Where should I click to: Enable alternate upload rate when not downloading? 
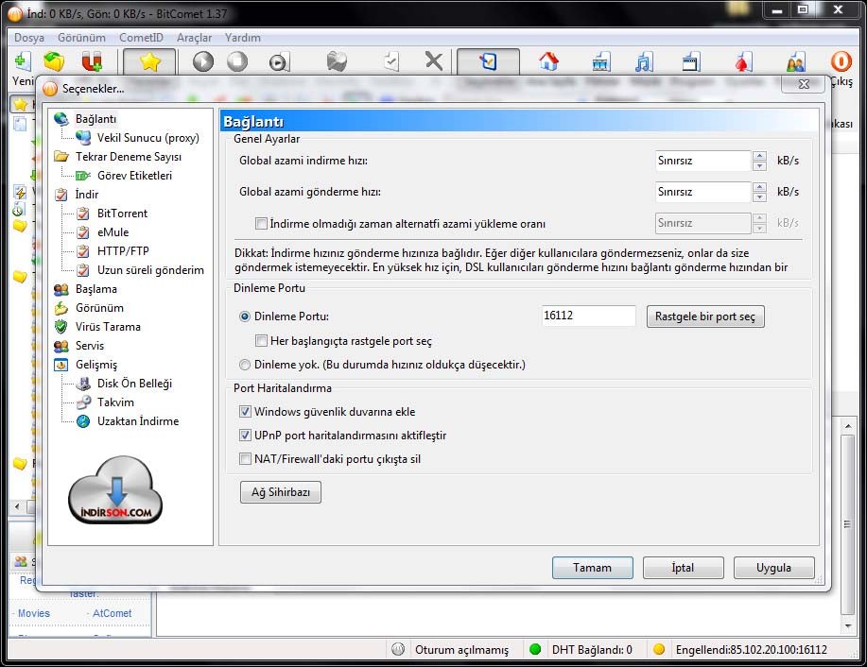tap(261, 223)
